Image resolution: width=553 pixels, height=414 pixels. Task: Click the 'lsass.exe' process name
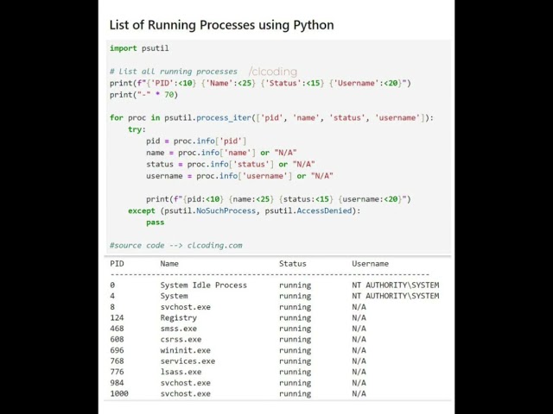tap(181, 372)
